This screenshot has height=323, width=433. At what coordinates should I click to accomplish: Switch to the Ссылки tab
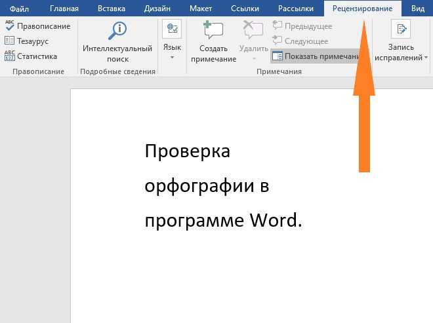click(x=245, y=9)
